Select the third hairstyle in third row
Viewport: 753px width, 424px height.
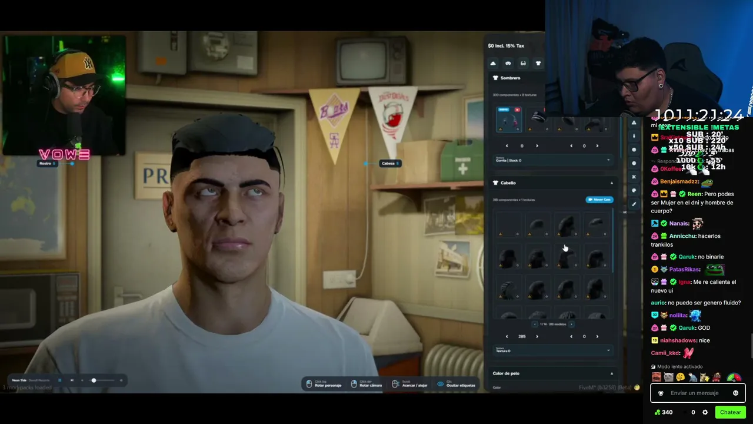click(x=567, y=289)
